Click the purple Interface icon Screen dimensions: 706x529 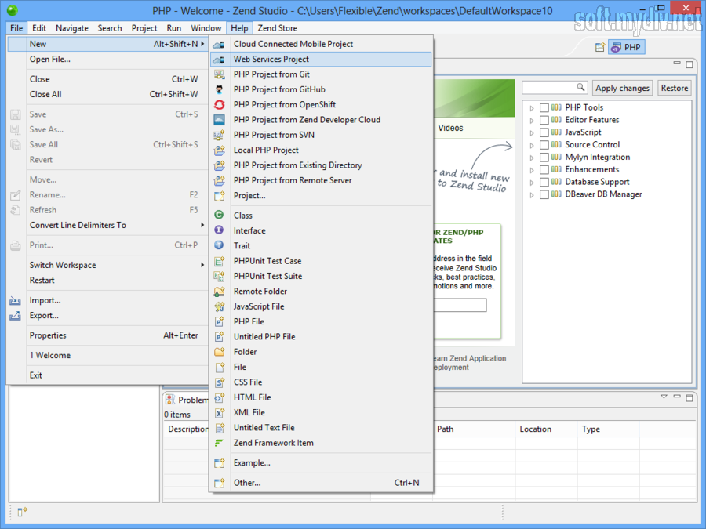tap(219, 230)
